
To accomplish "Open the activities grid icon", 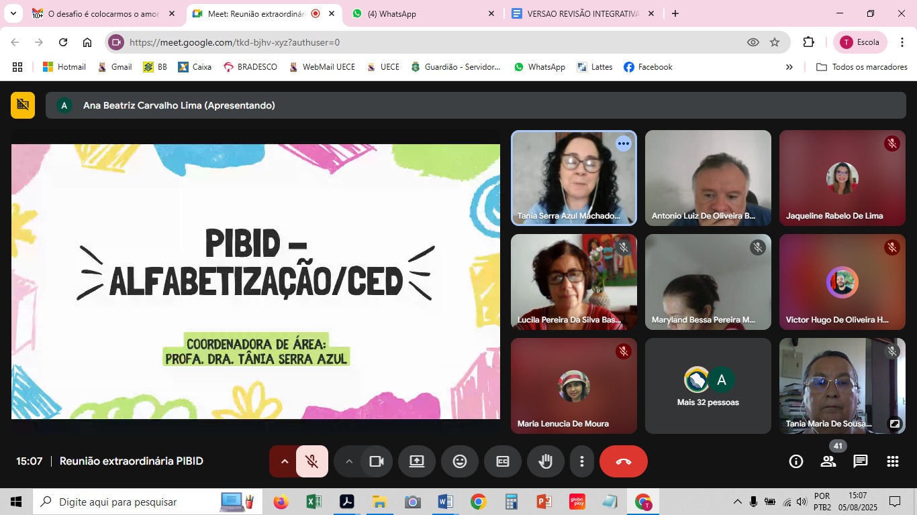I will tap(892, 461).
